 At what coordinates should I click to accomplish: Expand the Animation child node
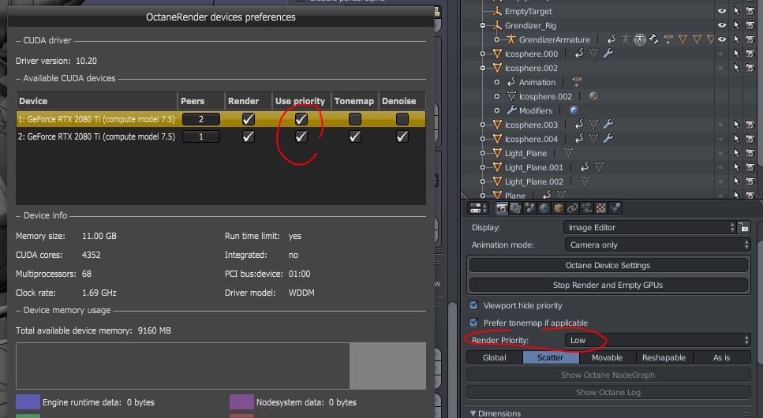[x=497, y=82]
